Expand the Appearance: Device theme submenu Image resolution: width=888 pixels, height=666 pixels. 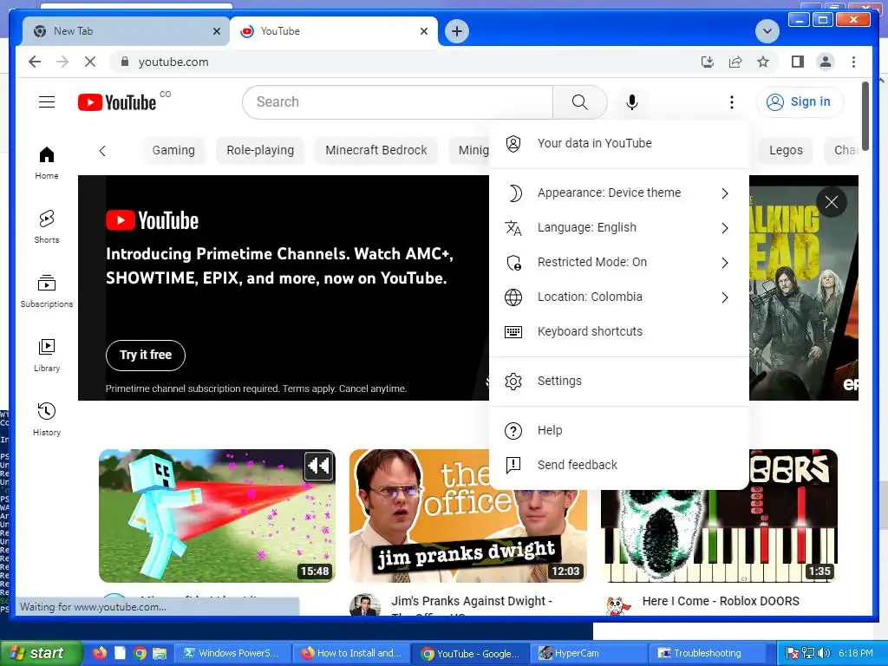click(619, 193)
